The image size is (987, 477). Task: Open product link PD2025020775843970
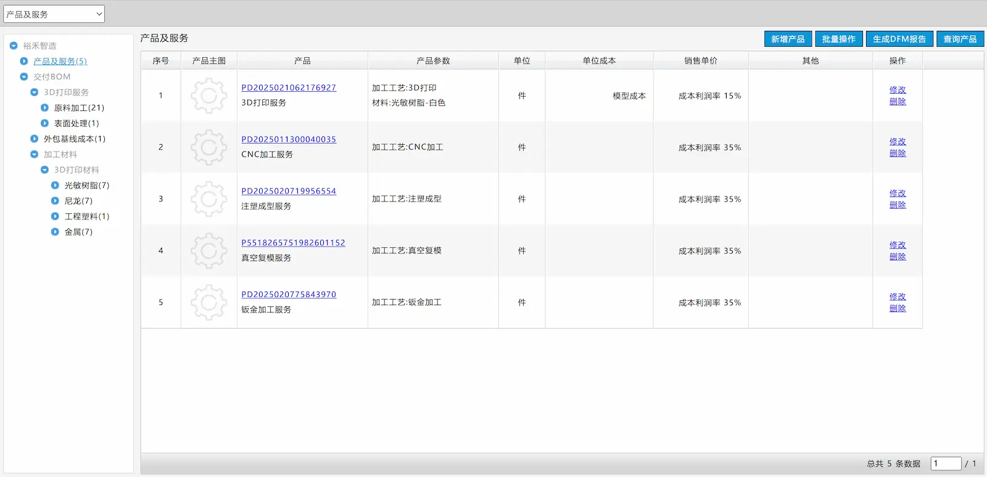coord(289,295)
